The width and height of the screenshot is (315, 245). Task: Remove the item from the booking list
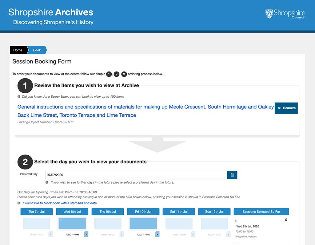coord(286,108)
